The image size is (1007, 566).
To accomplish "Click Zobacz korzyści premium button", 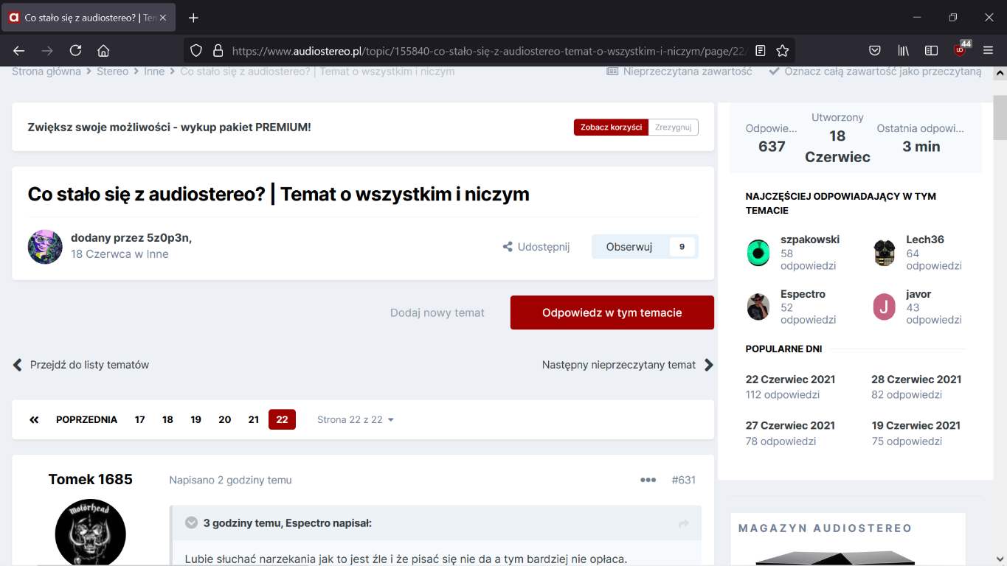I will [x=611, y=127].
